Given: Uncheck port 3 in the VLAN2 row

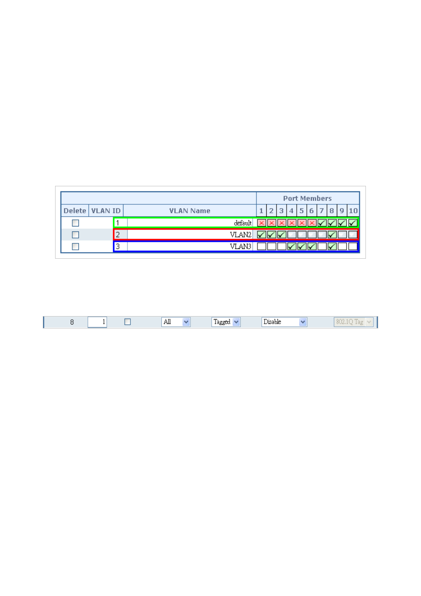Looking at the screenshot, I should click(282, 235).
